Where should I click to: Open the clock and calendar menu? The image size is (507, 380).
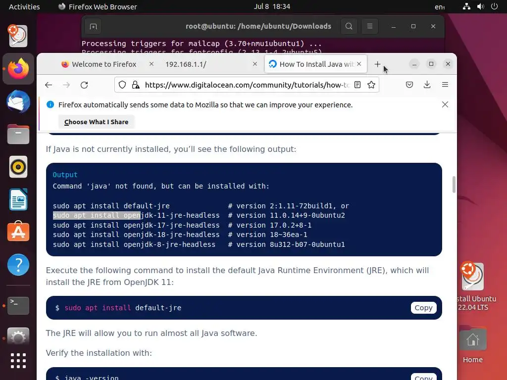click(272, 6)
